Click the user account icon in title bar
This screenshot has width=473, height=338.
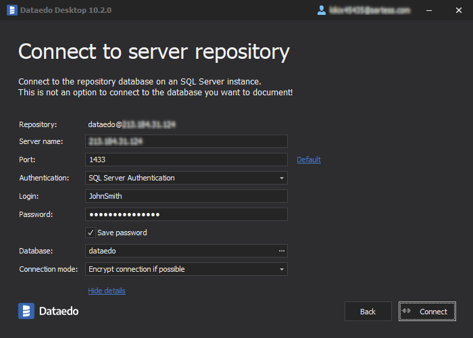point(322,10)
